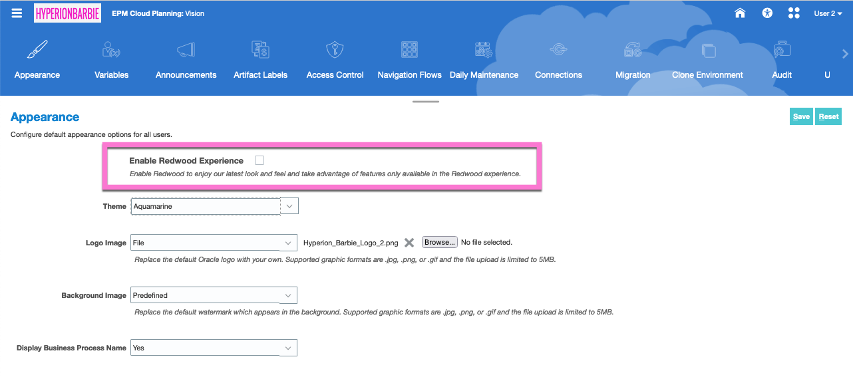853x377 pixels.
Task: Open Accessibility settings icon
Action: tap(767, 13)
